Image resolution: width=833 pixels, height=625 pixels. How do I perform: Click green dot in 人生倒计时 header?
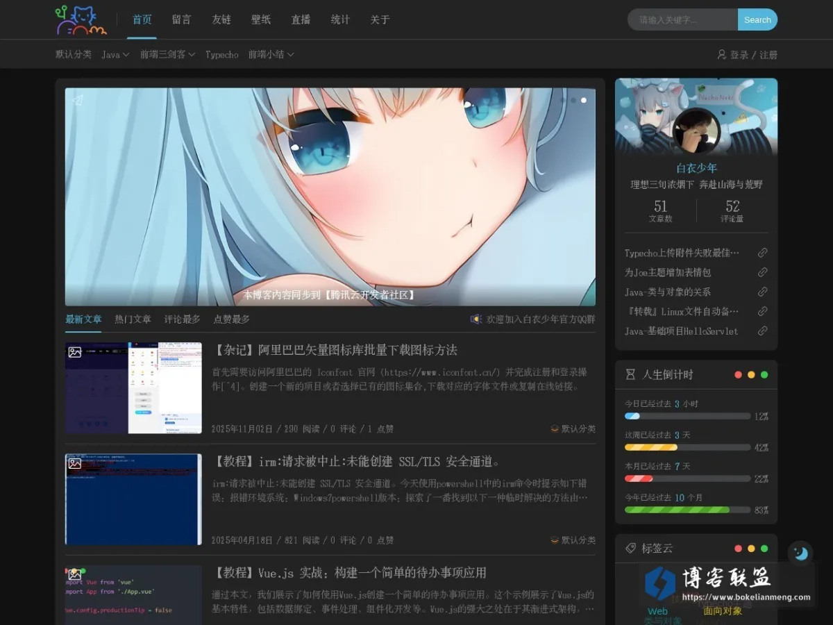tap(764, 375)
